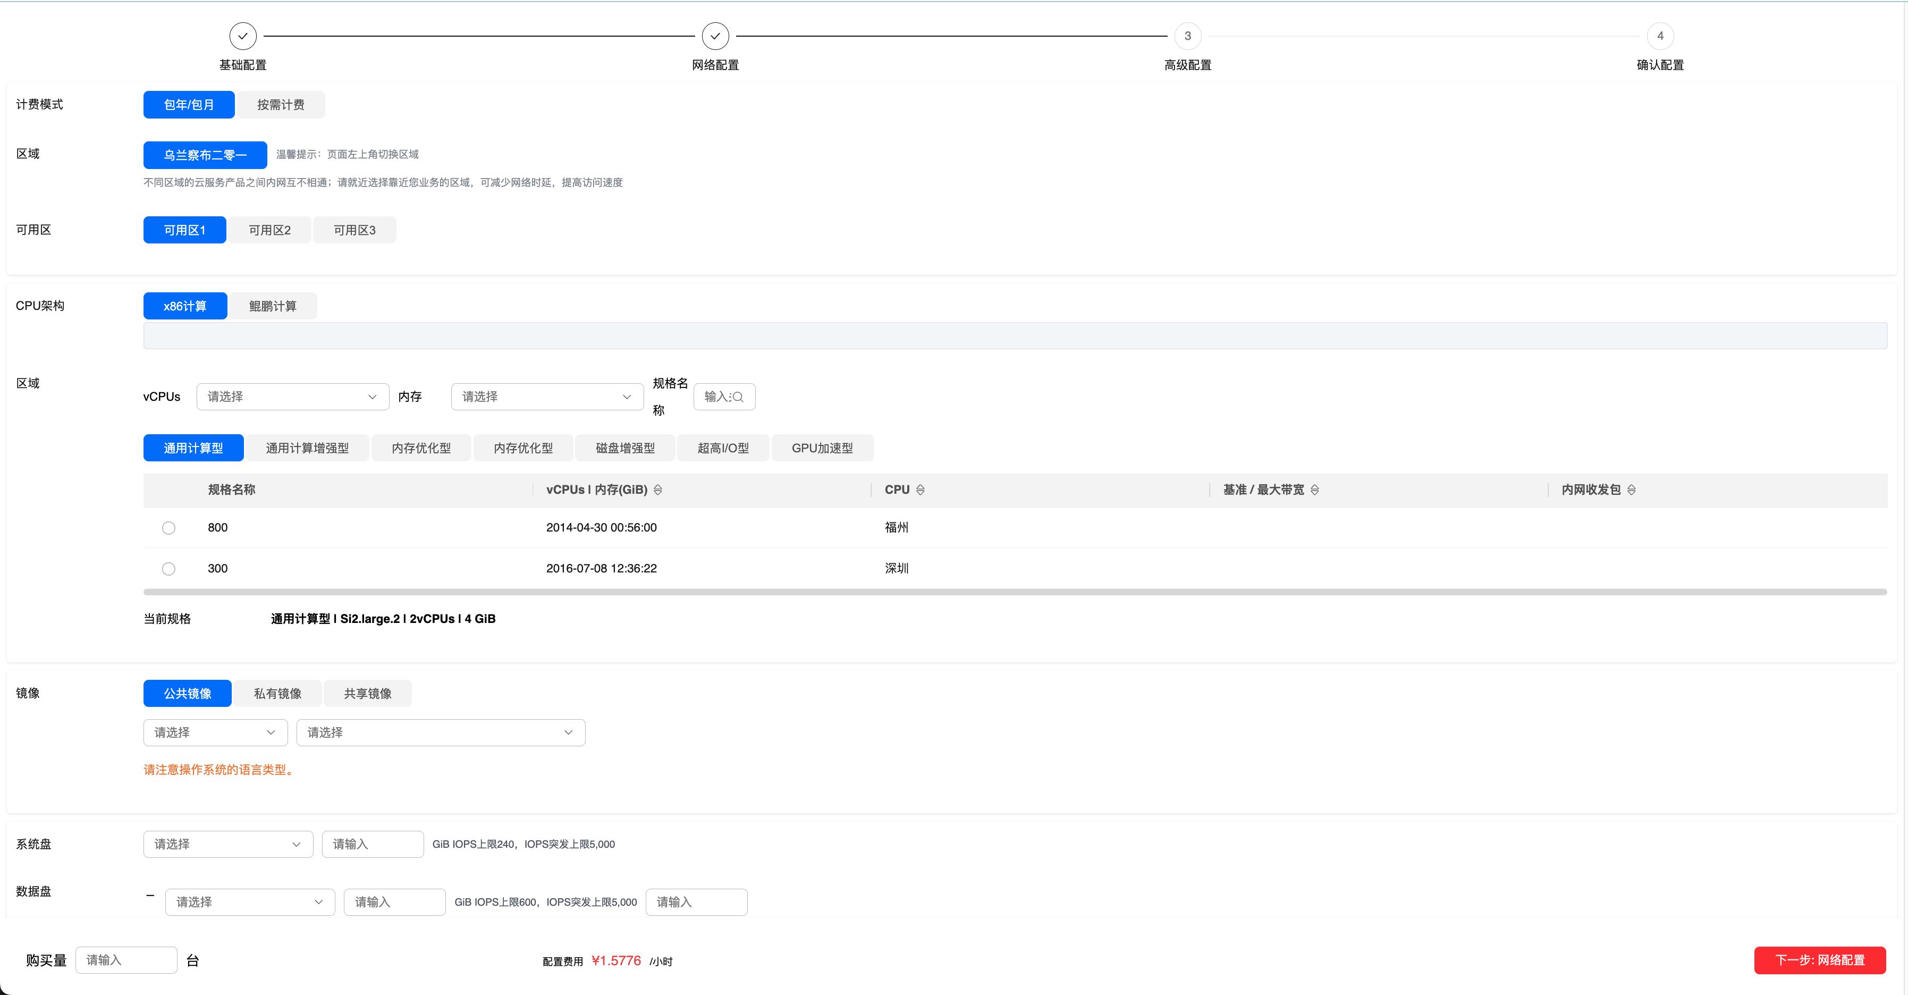Click the search icon in 规格名称 field
This screenshot has height=995, width=1908.
738,397
